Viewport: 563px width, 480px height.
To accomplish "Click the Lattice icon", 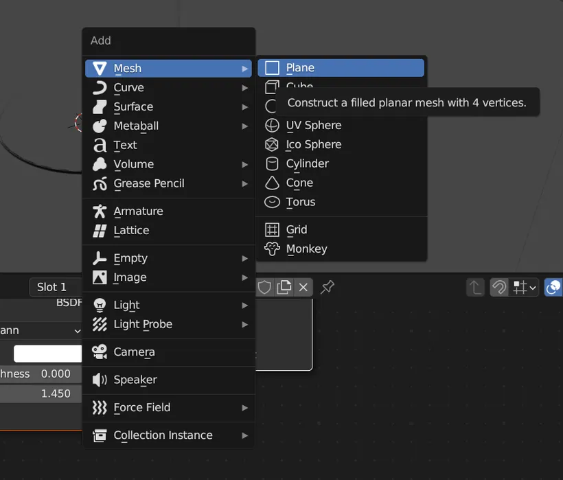I will click(100, 231).
